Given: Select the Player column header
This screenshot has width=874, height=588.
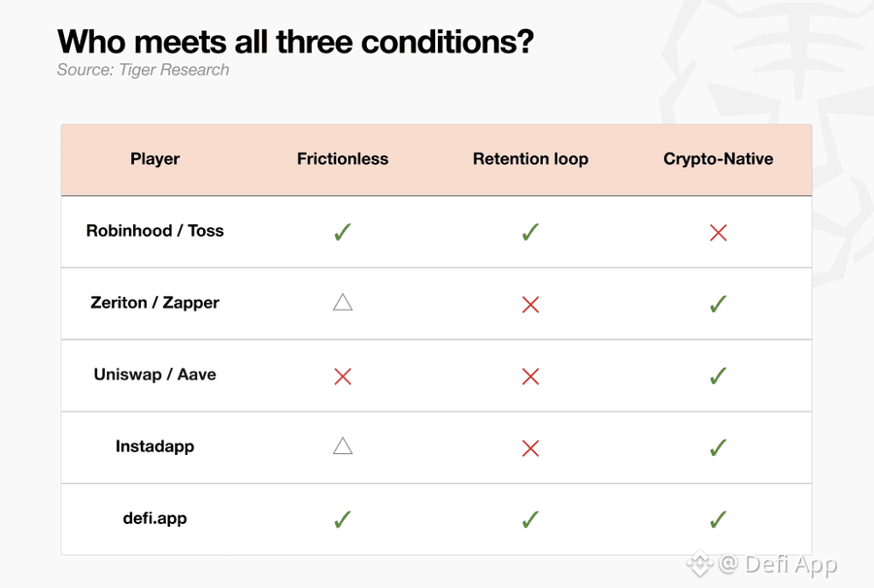Looking at the screenshot, I should [155, 159].
